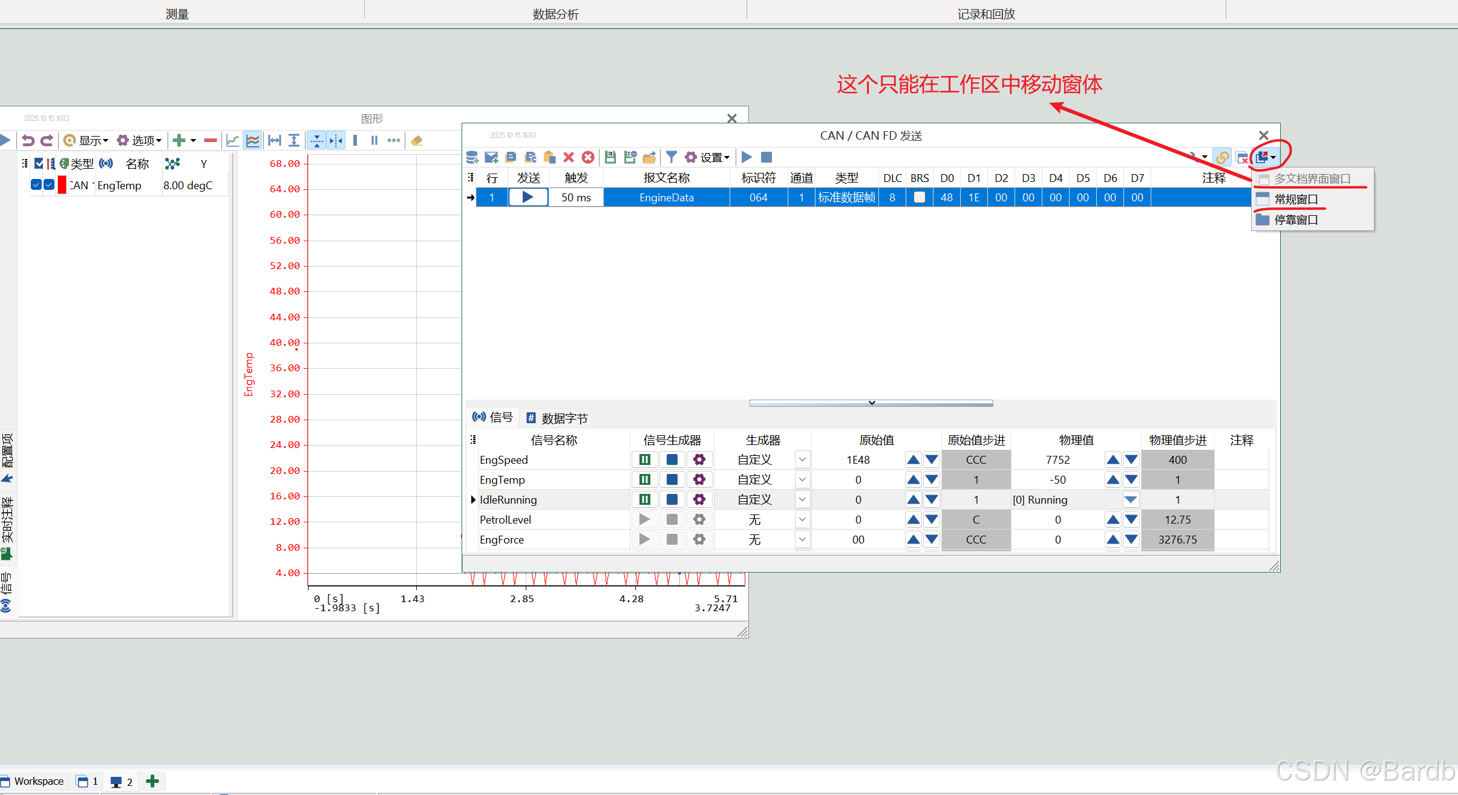
Task: Click the eraser clear graph icon
Action: click(416, 140)
